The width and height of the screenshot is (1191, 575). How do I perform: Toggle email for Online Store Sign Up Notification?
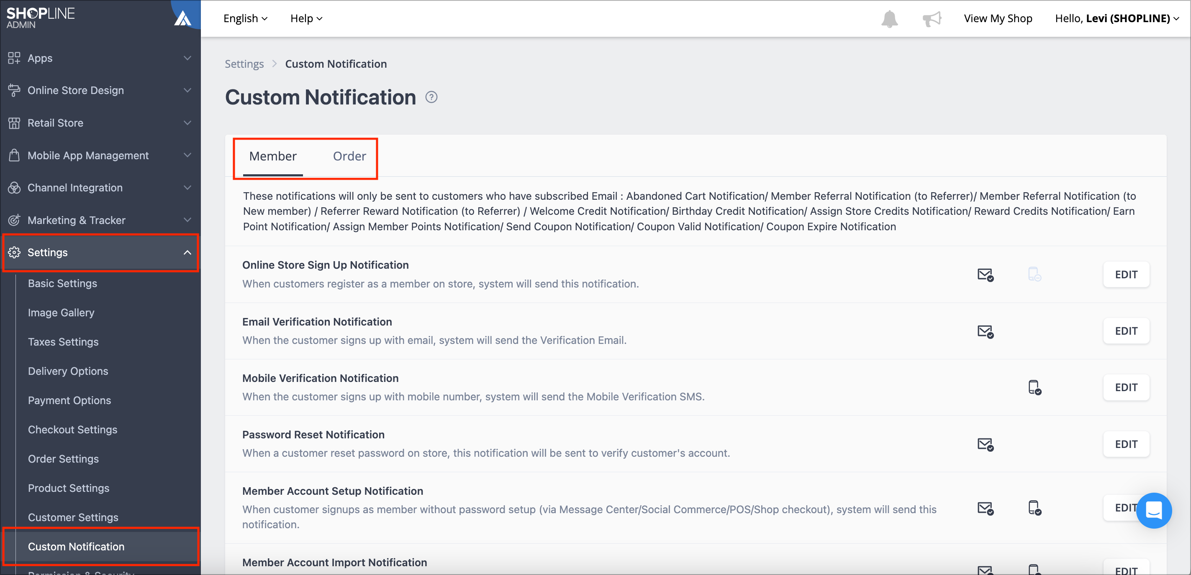pos(985,275)
